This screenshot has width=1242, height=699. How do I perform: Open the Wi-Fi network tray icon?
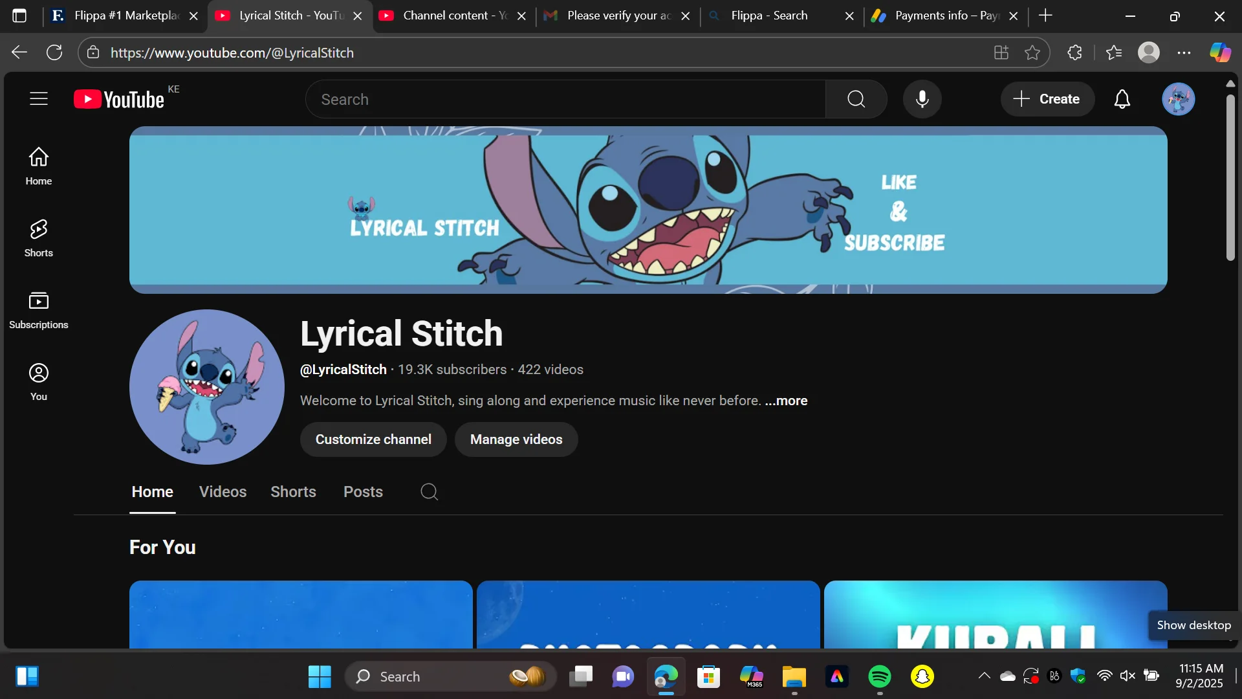[x=1104, y=676]
